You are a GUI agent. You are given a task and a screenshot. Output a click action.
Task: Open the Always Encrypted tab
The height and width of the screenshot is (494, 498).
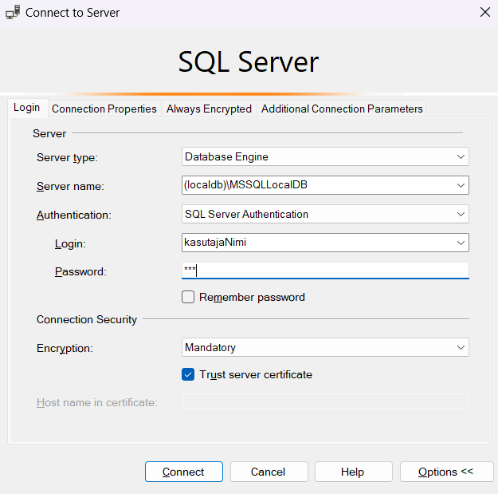click(209, 109)
